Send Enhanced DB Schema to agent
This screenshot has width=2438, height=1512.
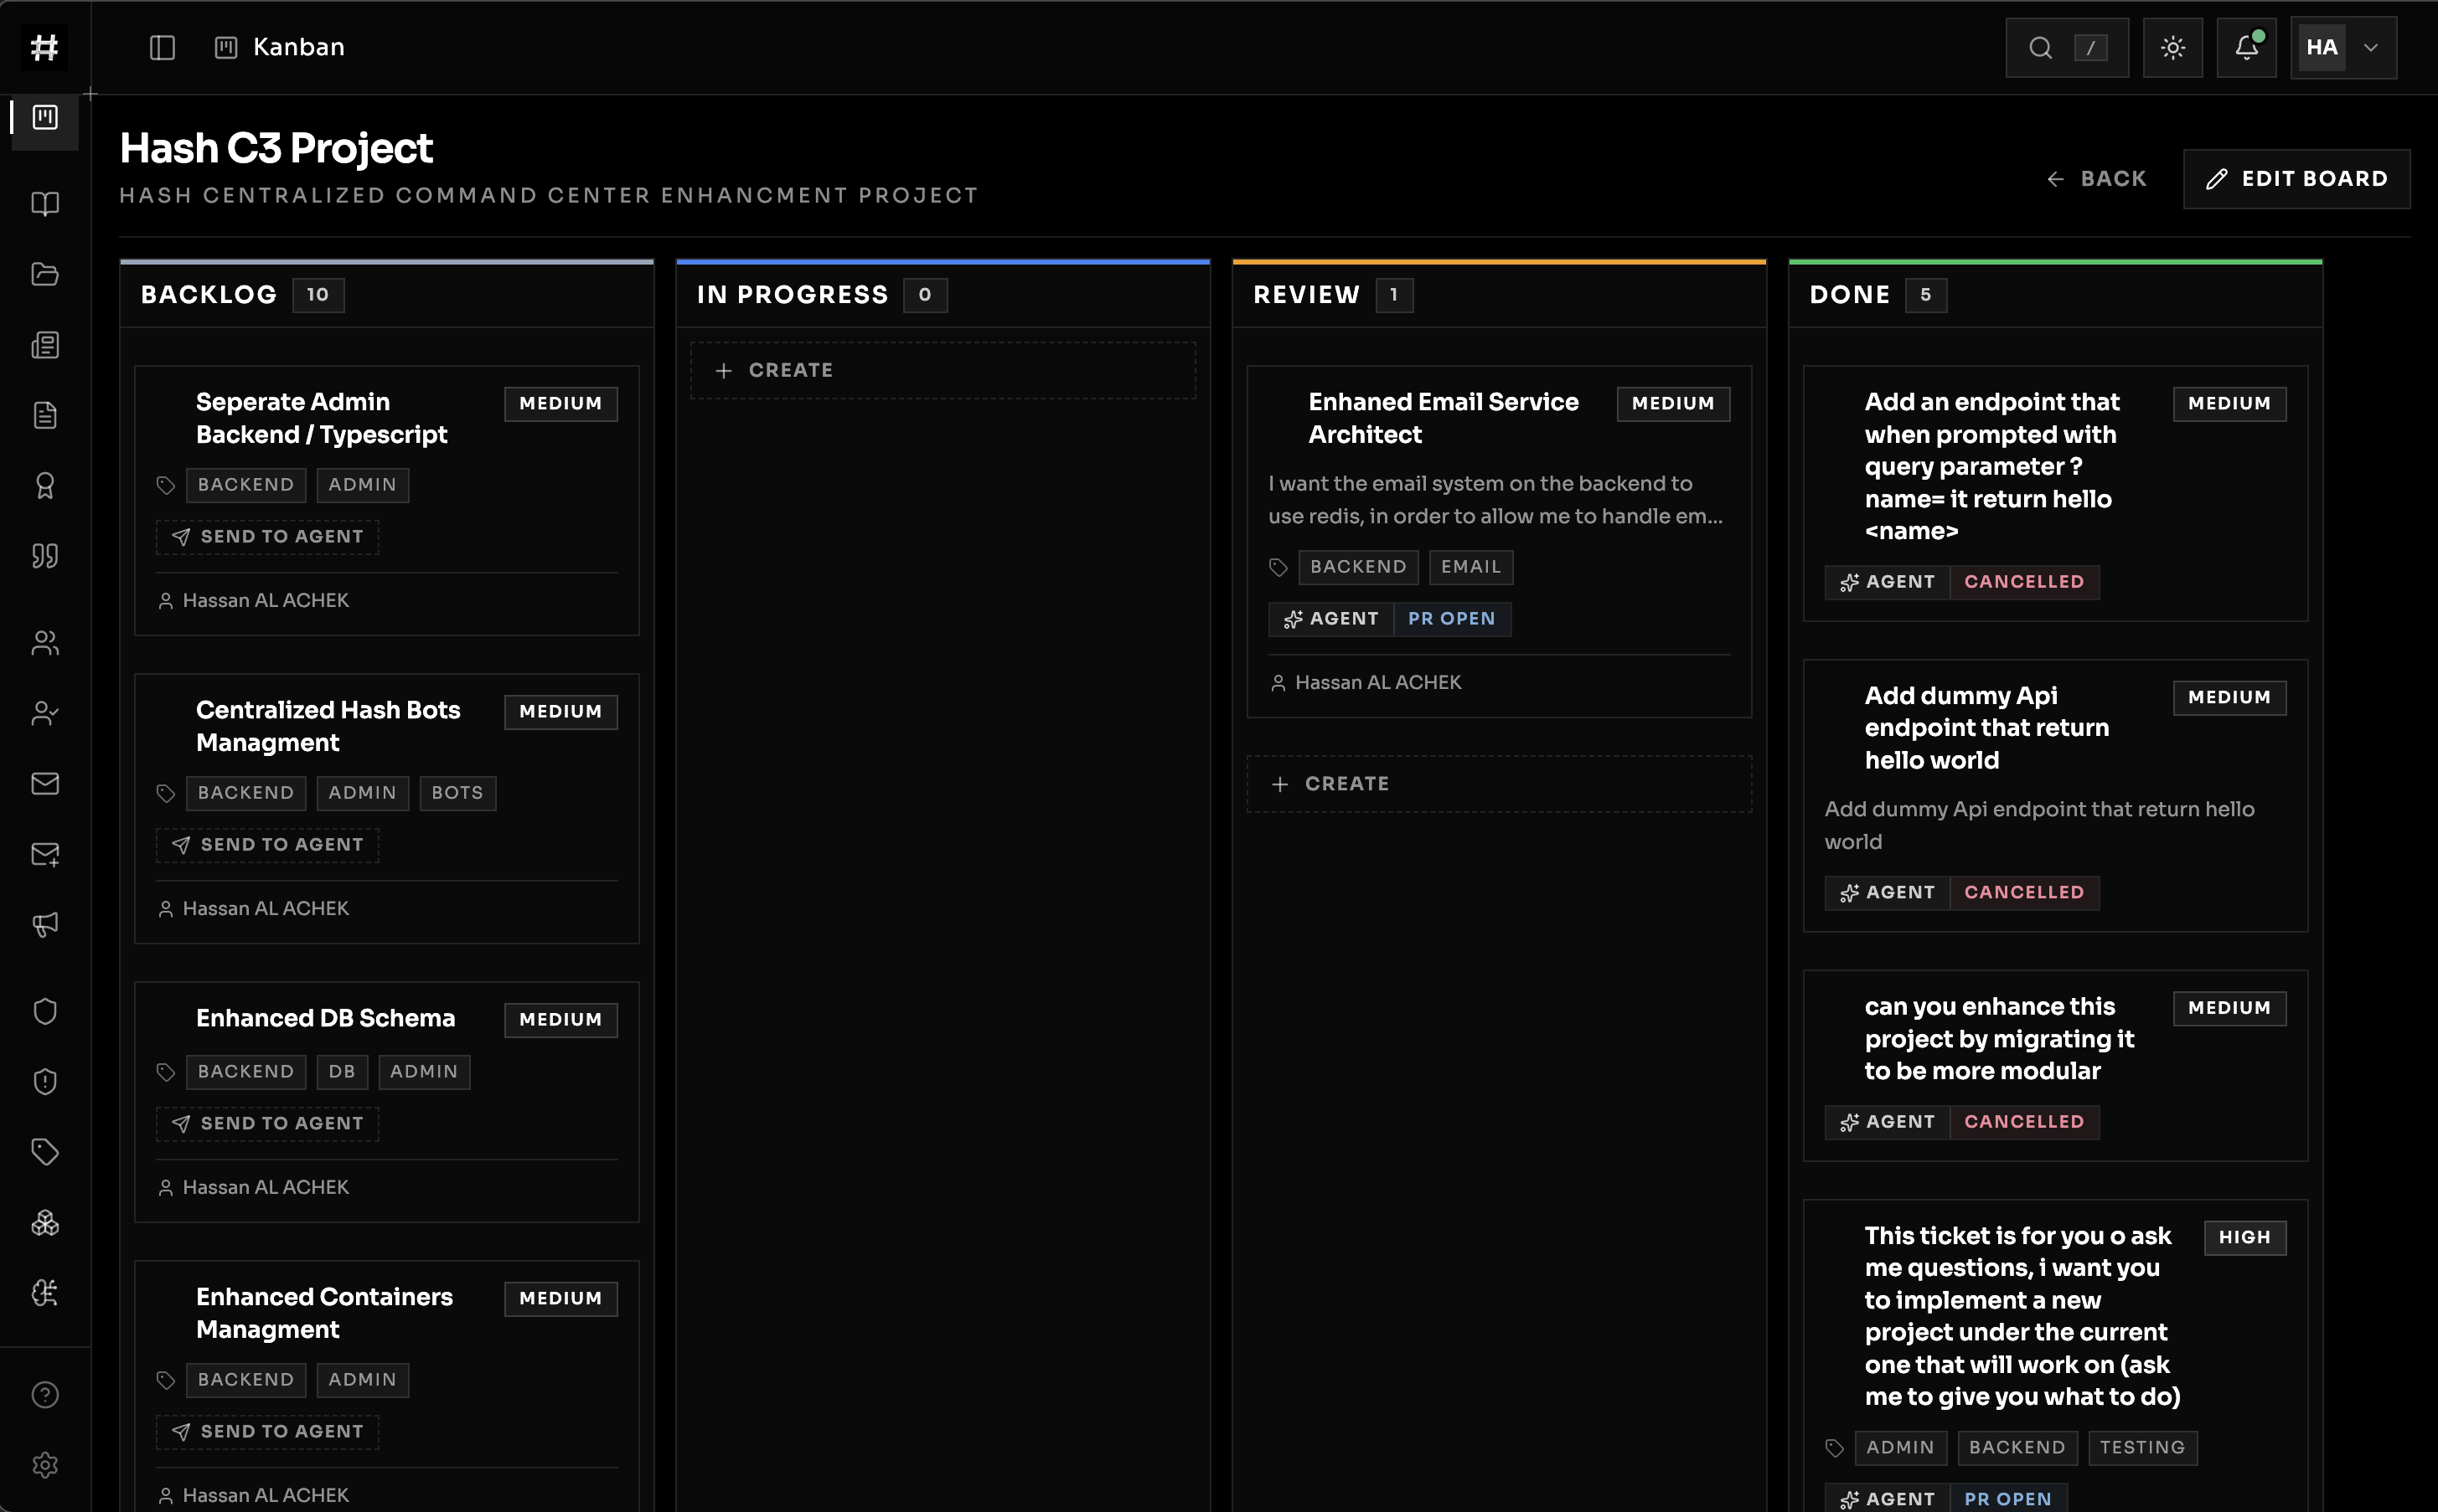(x=267, y=1123)
